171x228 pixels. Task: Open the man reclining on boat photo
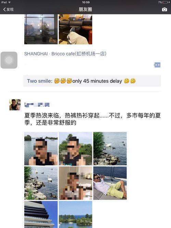click(110, 183)
